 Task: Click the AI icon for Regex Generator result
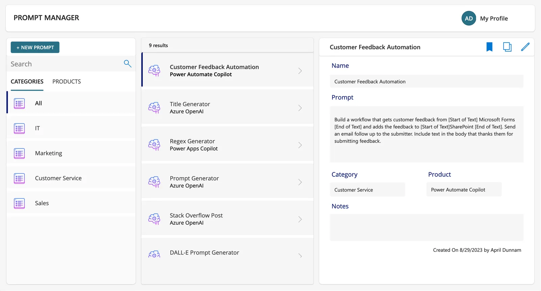point(154,145)
